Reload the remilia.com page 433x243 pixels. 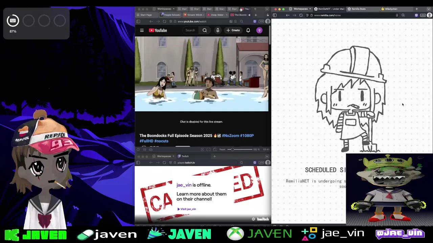301,15
